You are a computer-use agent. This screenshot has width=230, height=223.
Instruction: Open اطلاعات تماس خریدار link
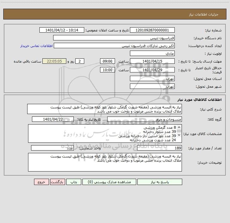click(36, 46)
